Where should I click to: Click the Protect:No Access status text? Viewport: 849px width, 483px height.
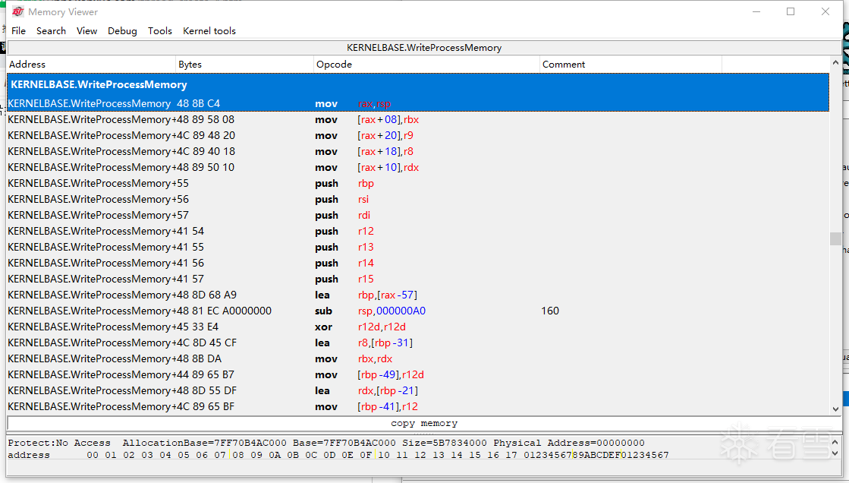tap(59, 443)
